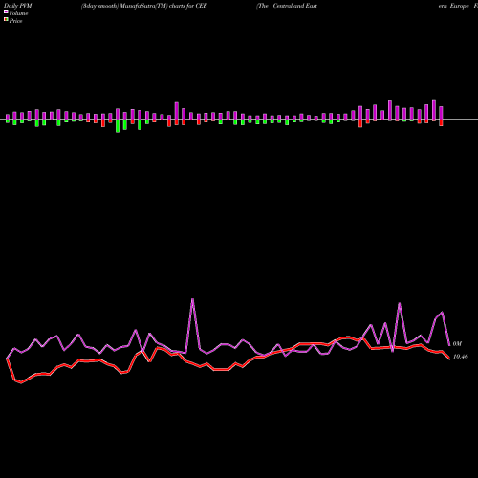Click the 'Volume' legend label
Image resolution: width=478 pixels, height=478 pixels.
18,13
